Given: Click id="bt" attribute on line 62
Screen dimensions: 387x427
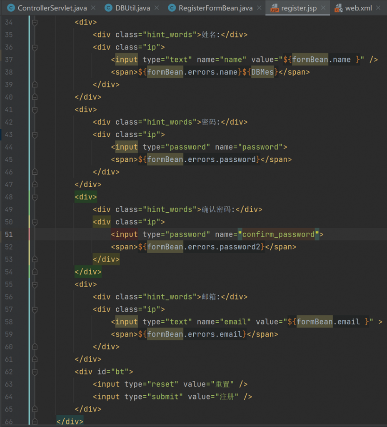Looking at the screenshot, I should point(113,372).
